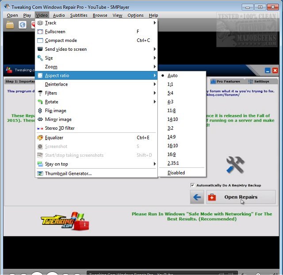Click the Open Repairs button

pos(241,197)
